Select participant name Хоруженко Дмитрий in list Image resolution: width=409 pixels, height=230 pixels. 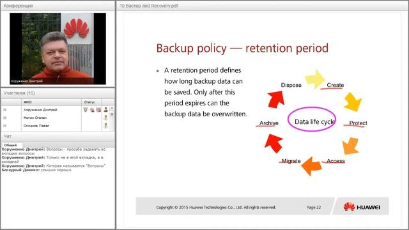(x=40, y=110)
